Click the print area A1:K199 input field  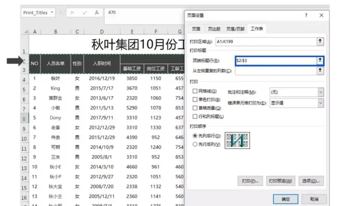coord(266,41)
